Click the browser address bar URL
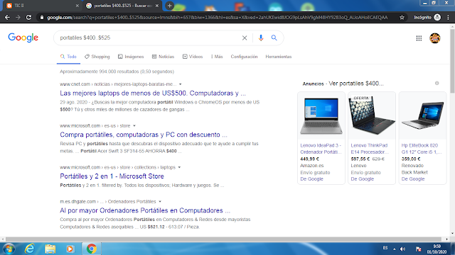Screen dimensions: 455x255 [x=217, y=17]
